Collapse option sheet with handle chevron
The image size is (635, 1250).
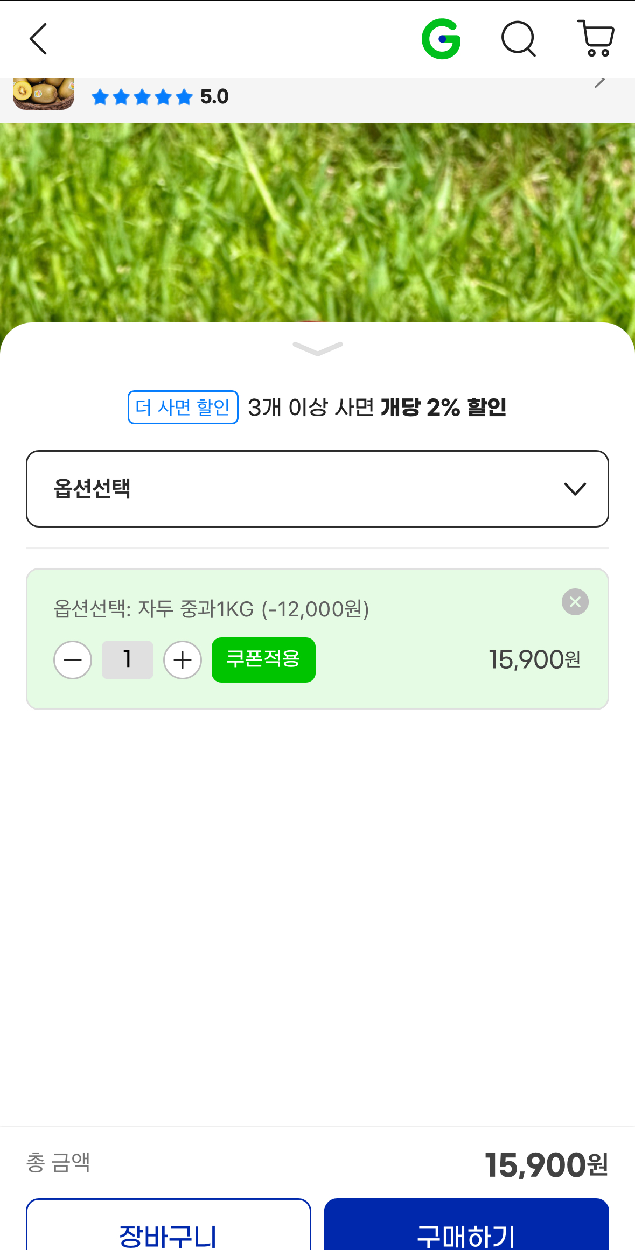pyautogui.click(x=317, y=349)
